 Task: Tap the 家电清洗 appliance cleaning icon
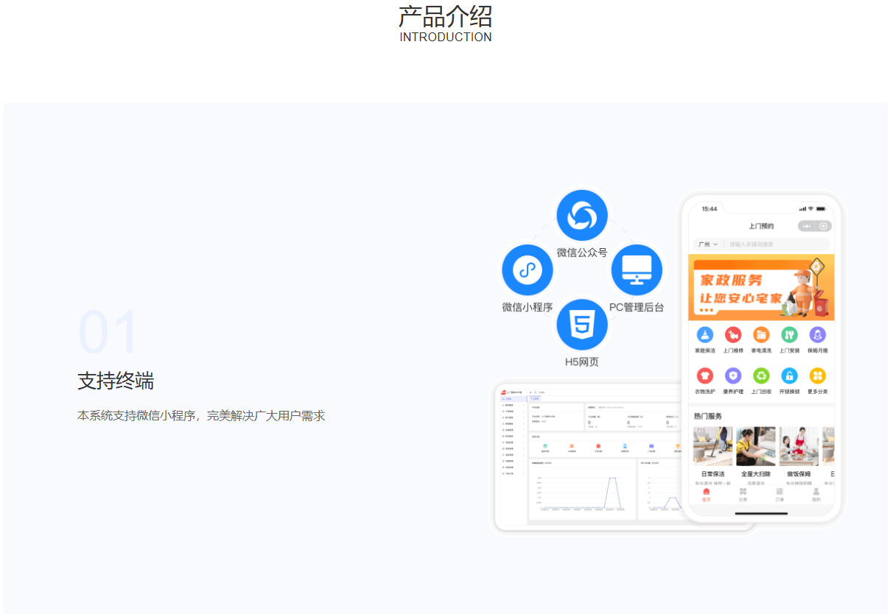761,335
